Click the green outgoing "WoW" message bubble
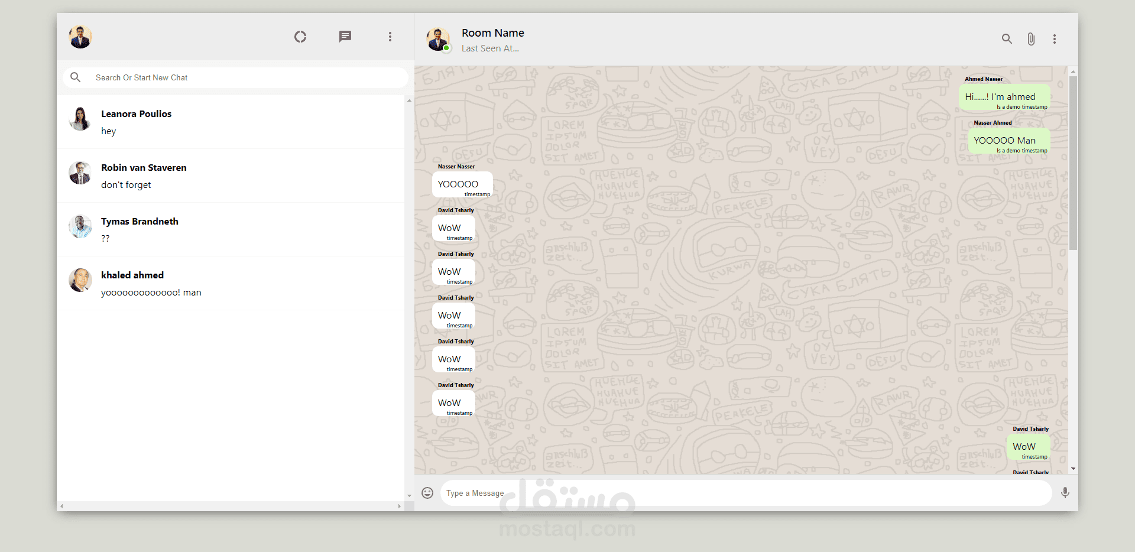 [x=1029, y=447]
